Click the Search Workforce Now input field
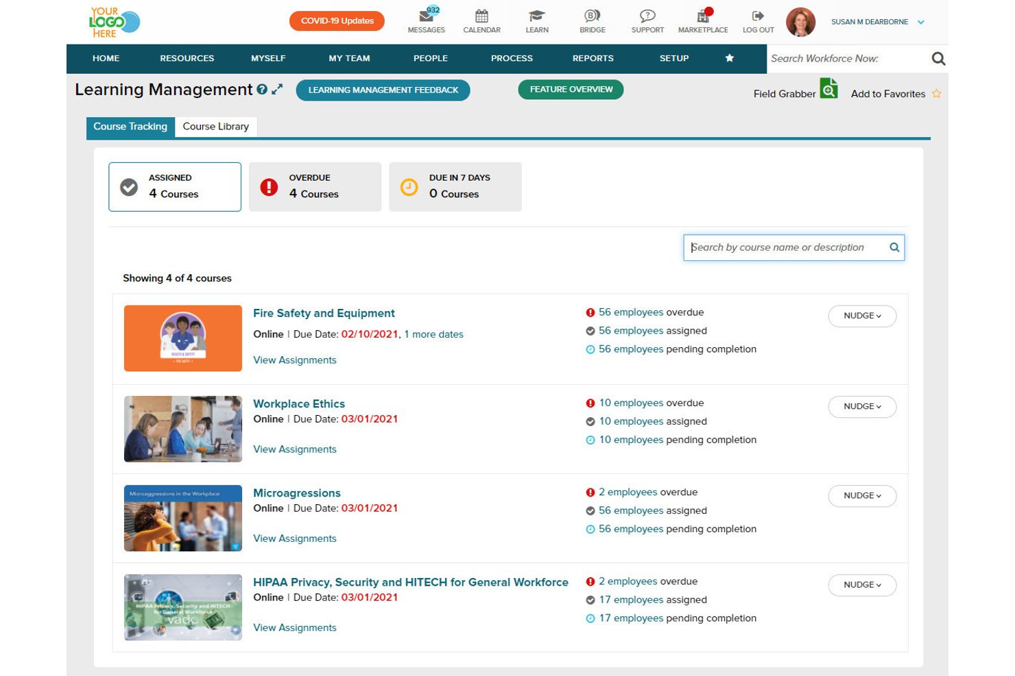This screenshot has width=1015, height=676. pyautogui.click(x=847, y=59)
